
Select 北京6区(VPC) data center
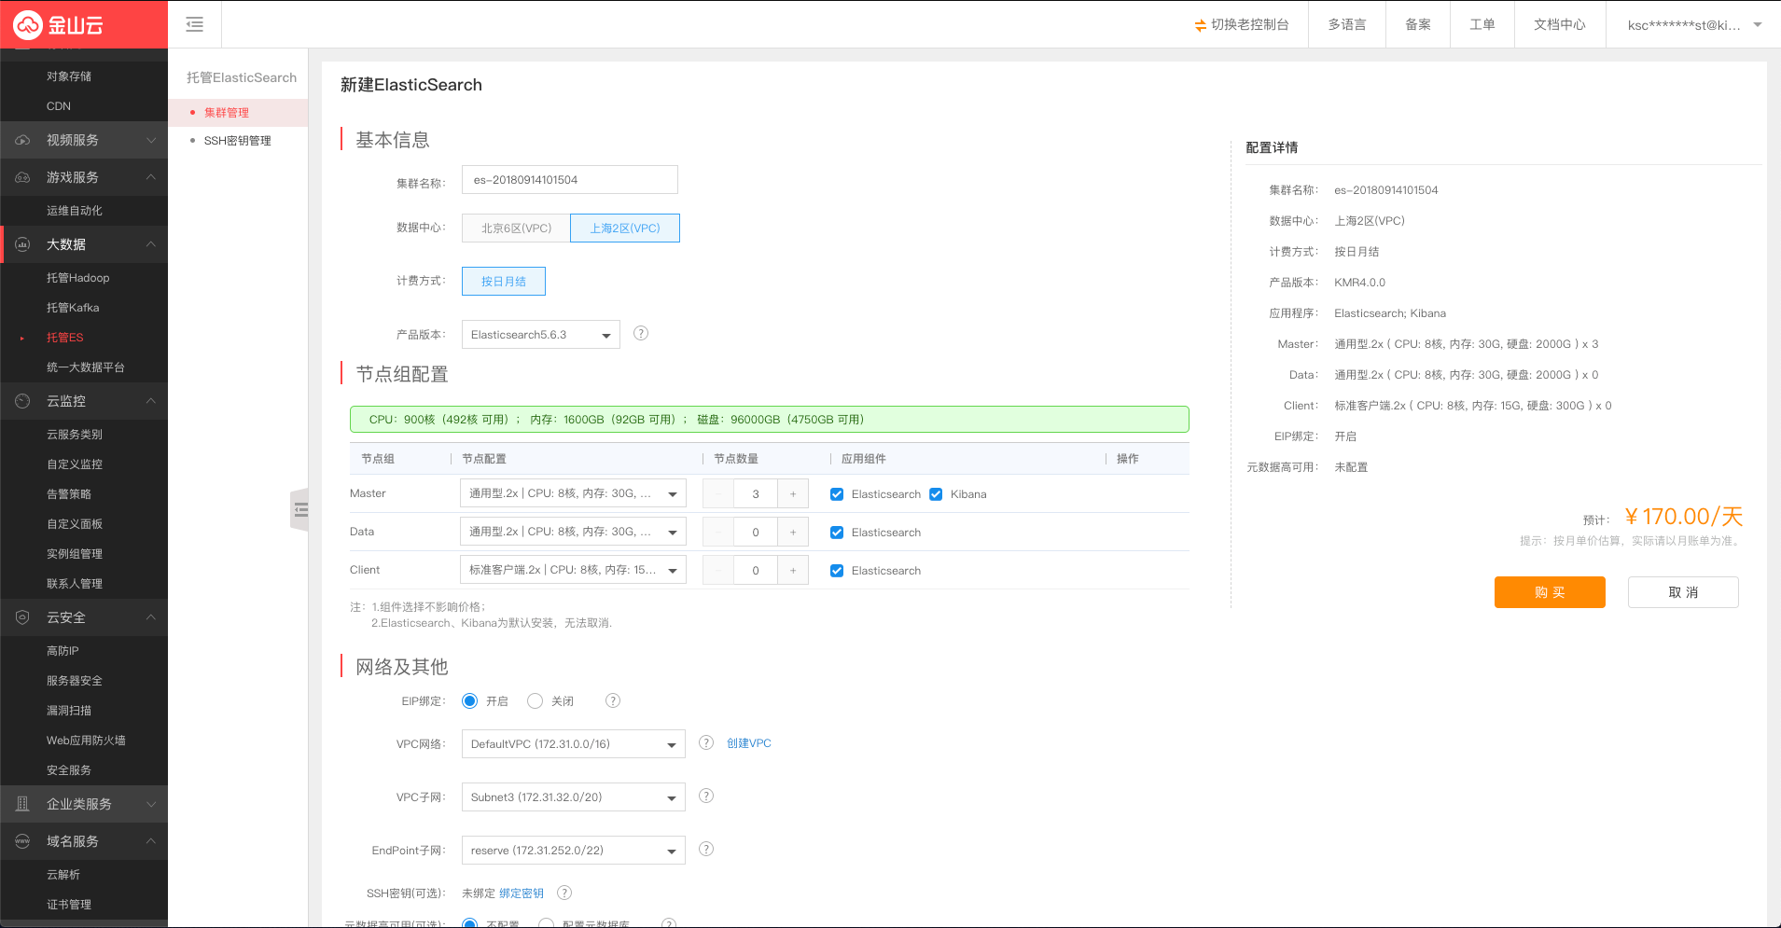pyautogui.click(x=516, y=228)
